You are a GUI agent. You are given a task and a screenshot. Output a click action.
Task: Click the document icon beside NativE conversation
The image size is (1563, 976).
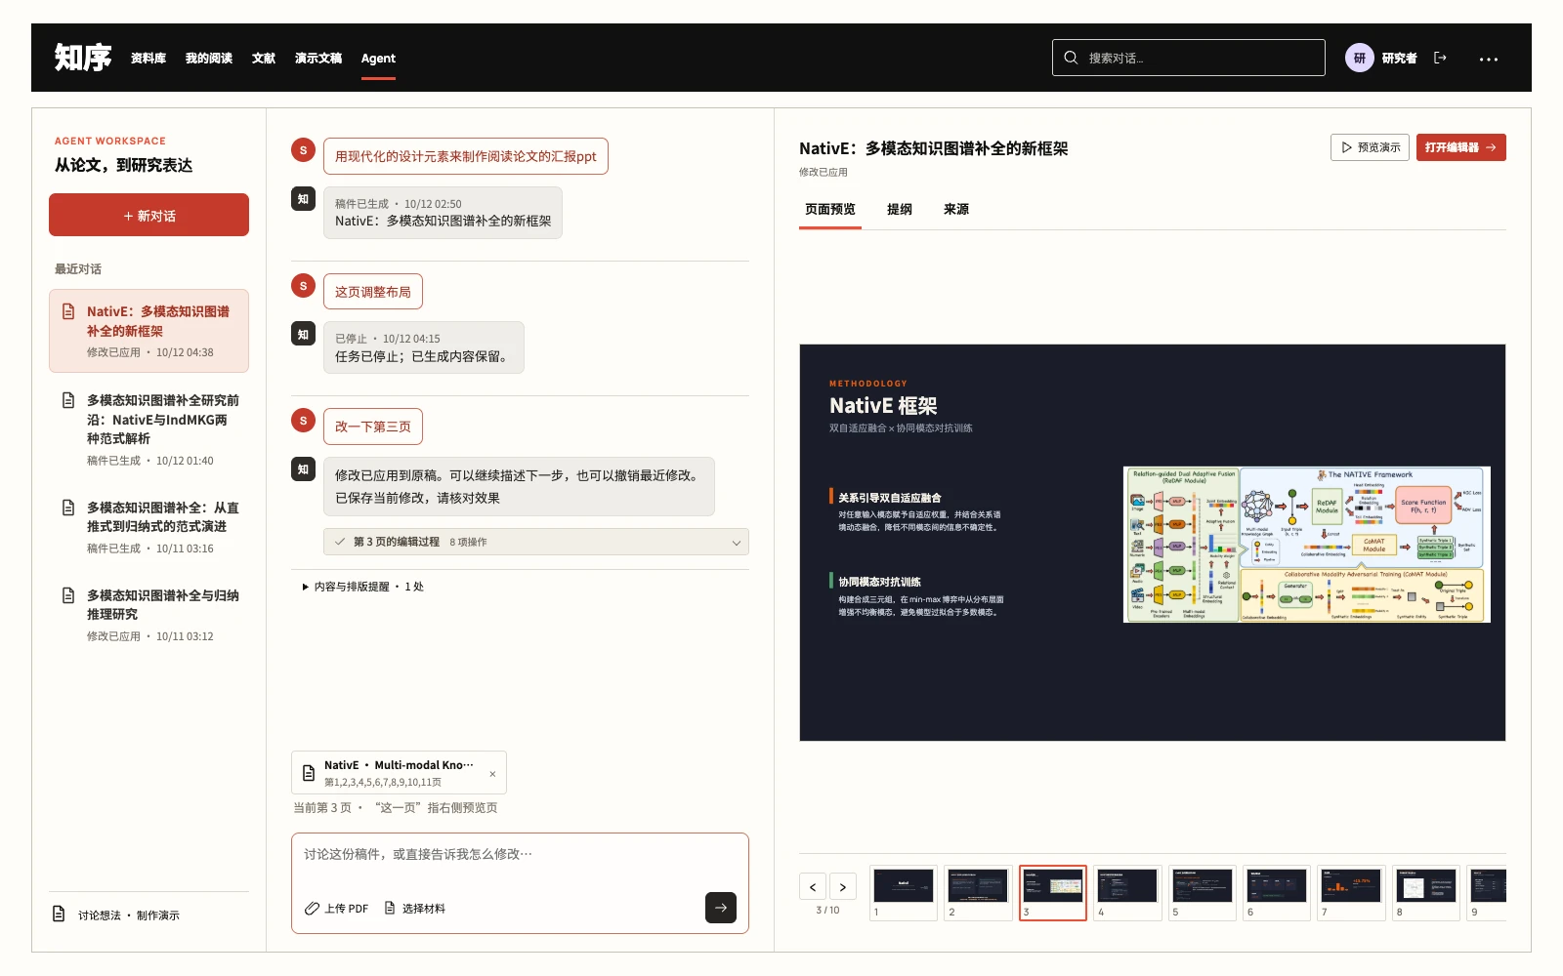coord(68,311)
